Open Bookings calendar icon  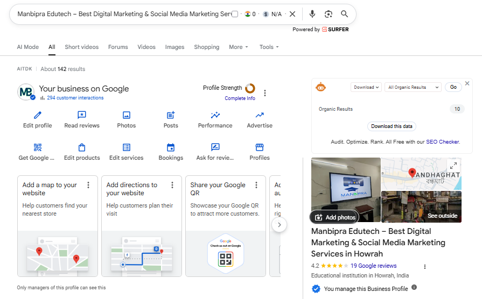[x=171, y=147]
